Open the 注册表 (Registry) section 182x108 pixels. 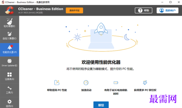pyautogui.click(x=10, y=77)
